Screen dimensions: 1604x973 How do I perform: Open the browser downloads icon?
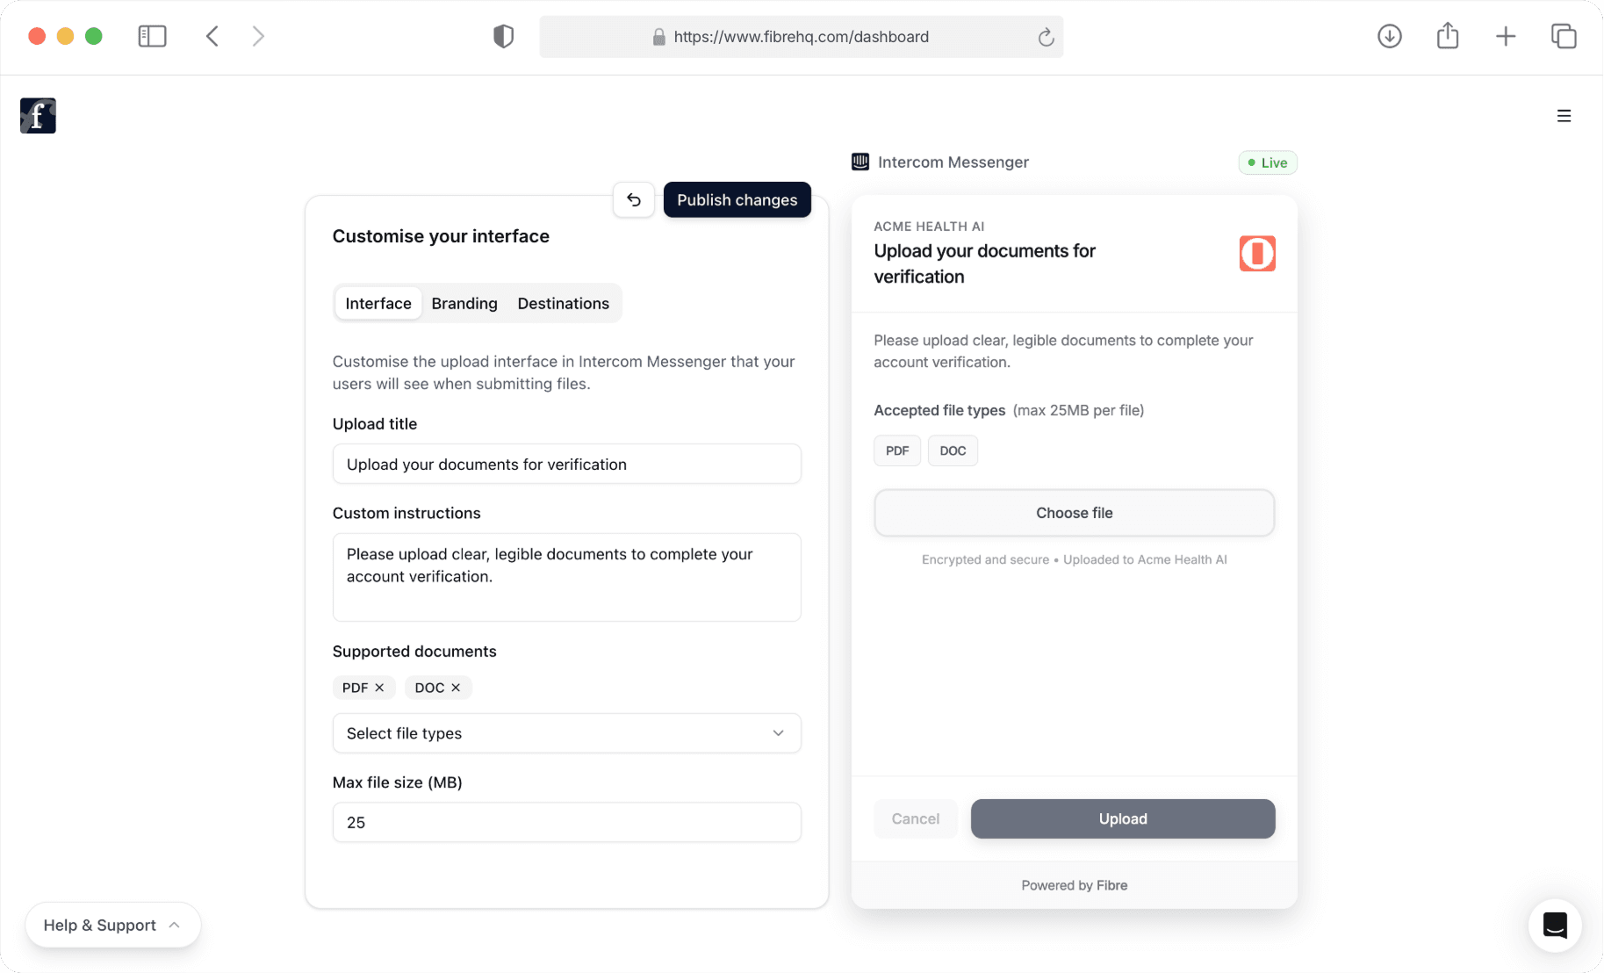[1389, 37]
